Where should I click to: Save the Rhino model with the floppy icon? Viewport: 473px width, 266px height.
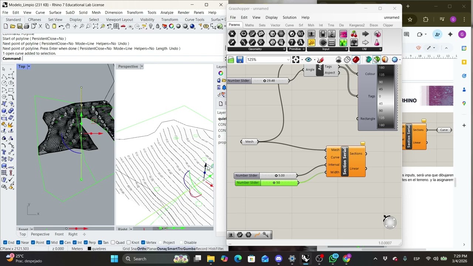[20, 26]
